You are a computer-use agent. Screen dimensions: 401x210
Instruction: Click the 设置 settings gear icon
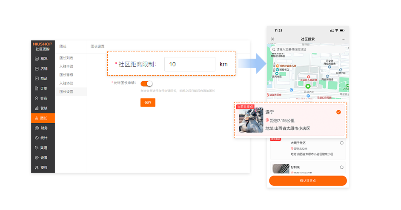(x=37, y=158)
